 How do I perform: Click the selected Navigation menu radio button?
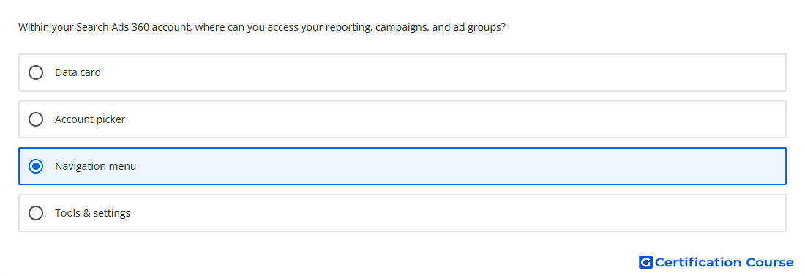pyautogui.click(x=36, y=166)
